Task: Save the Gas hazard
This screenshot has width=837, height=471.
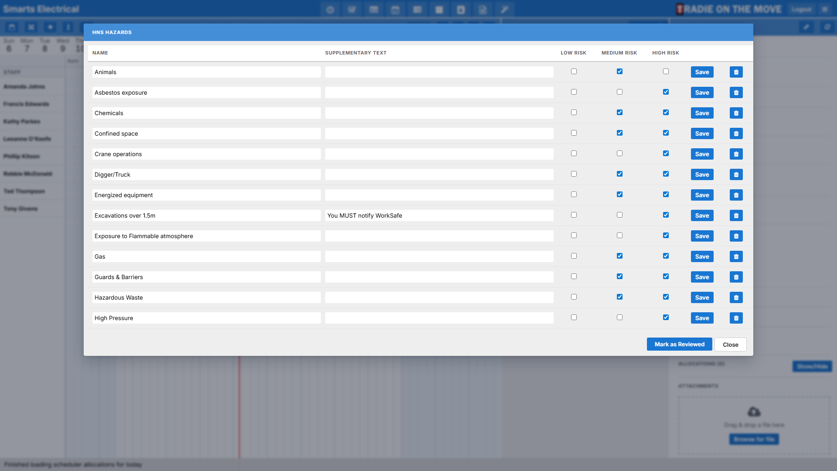Action: pos(702,256)
